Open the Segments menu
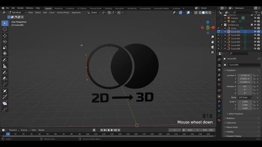Viewport: 262px width, 147px height. (x=76, y=13)
